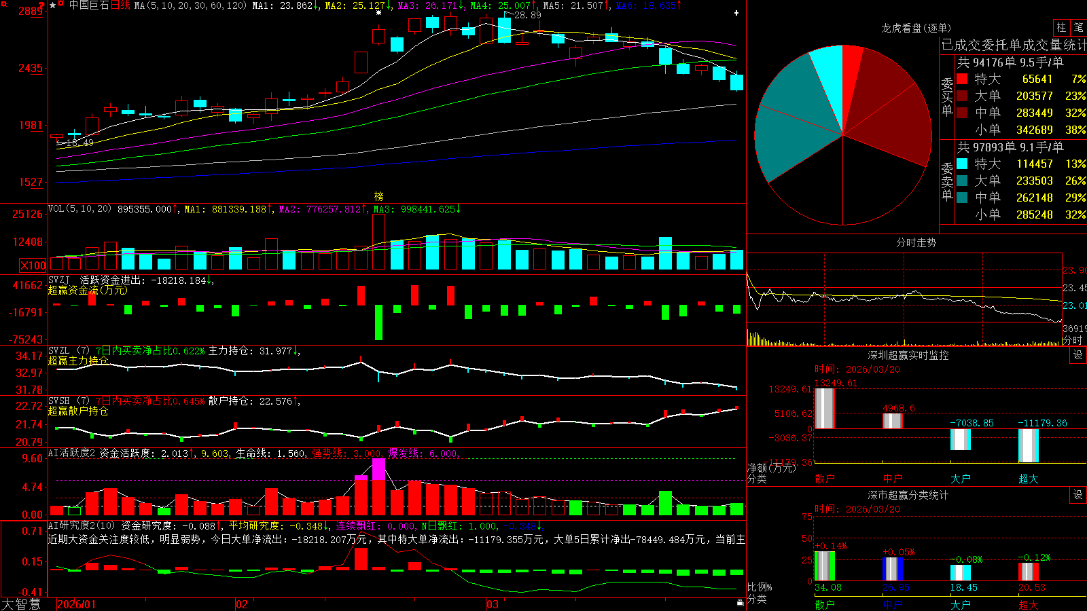Click the -7038.85 value above 大户 bar
The height and width of the screenshot is (611, 1087).
point(972,423)
